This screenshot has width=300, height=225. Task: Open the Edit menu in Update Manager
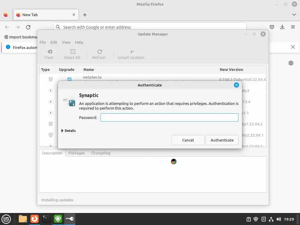tap(54, 42)
